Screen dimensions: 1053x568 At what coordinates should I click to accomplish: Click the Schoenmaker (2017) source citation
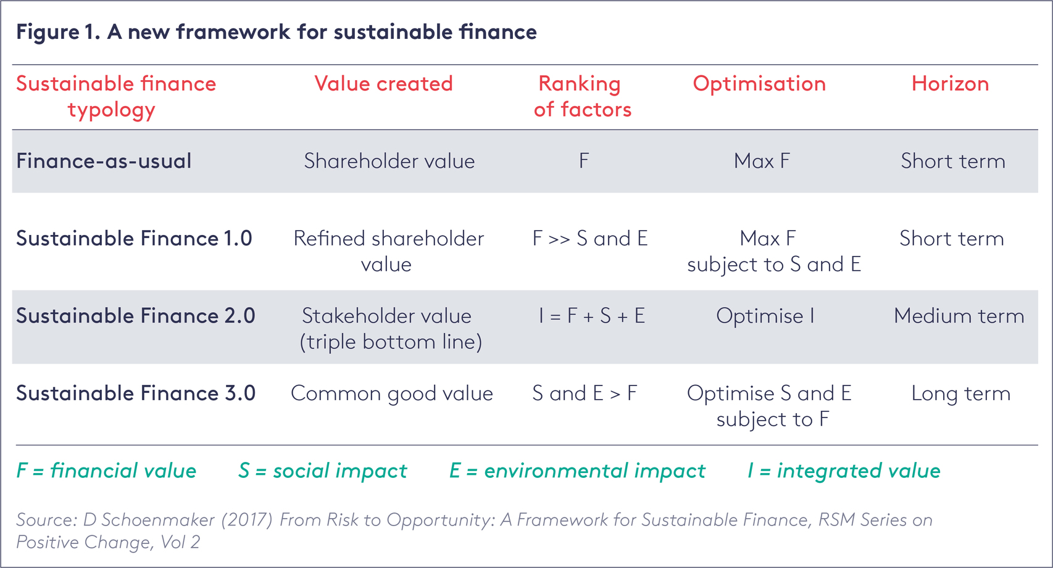(x=474, y=530)
